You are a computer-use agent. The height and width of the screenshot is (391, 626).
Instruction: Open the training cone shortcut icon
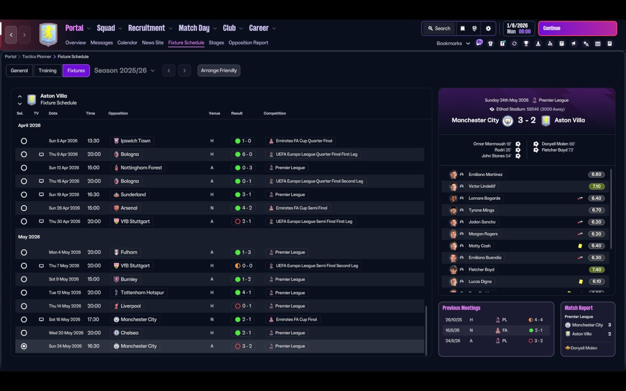(538, 43)
